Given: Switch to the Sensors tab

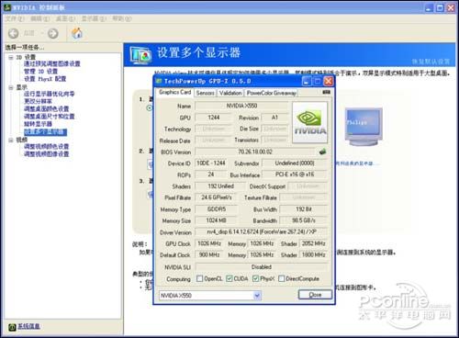Looking at the screenshot, I should tap(205, 93).
